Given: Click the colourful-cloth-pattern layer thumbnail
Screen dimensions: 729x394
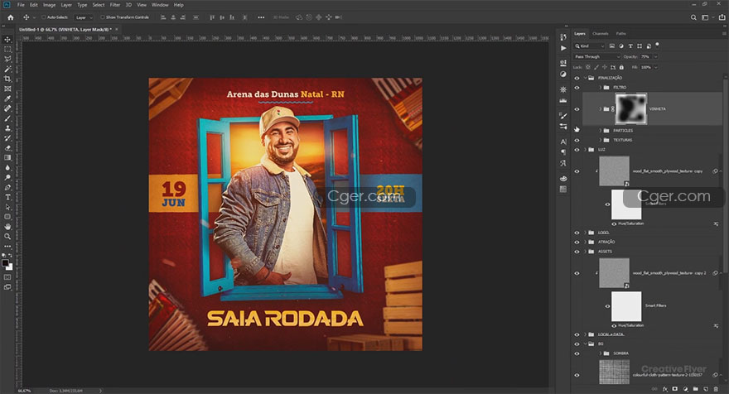Looking at the screenshot, I should [x=614, y=373].
